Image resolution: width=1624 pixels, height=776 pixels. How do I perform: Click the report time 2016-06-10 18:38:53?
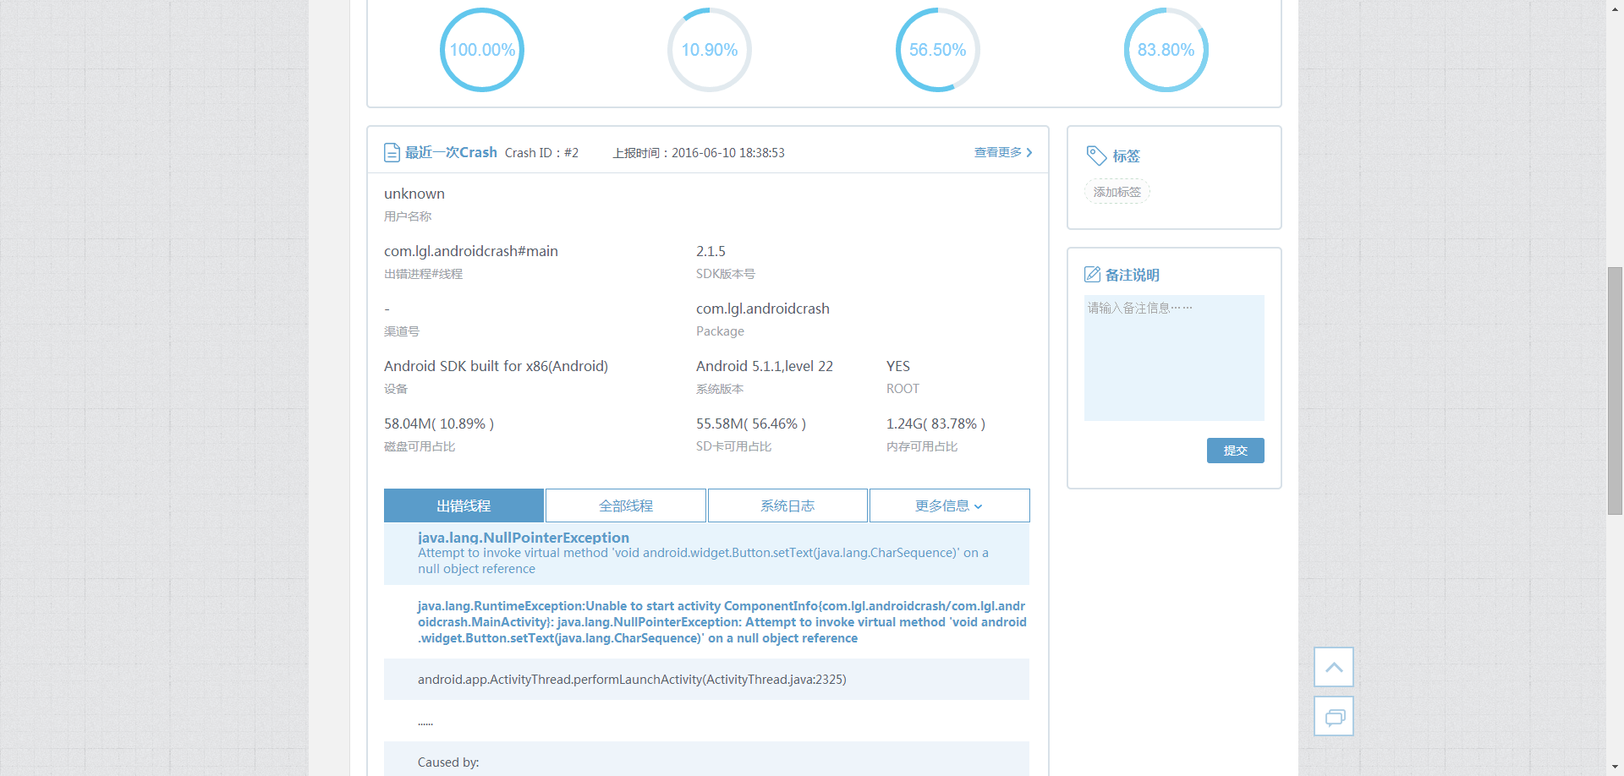pos(728,153)
